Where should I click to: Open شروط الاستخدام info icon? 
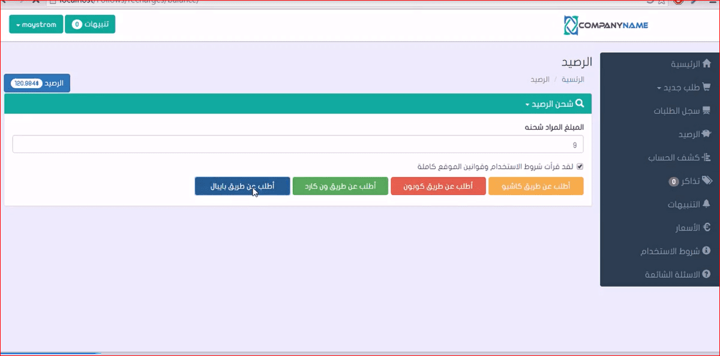(706, 251)
